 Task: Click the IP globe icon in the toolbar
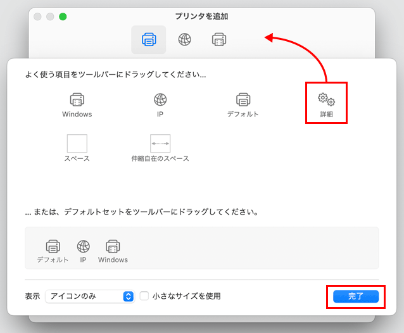click(184, 40)
